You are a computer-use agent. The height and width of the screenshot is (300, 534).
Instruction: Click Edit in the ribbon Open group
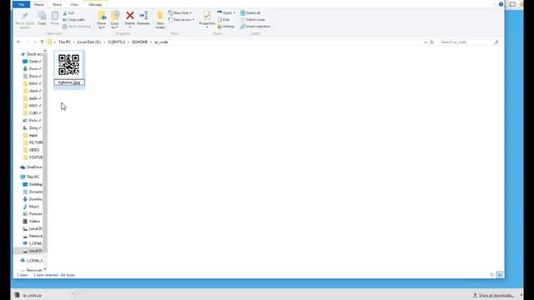pos(223,20)
